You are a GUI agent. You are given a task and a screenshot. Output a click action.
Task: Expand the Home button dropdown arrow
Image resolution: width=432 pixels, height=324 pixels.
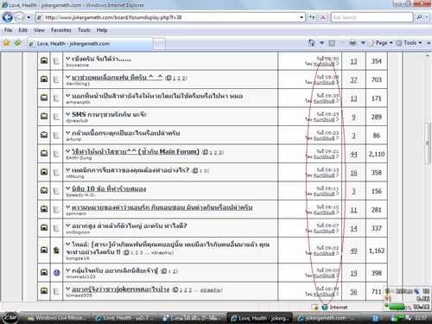pyautogui.click(x=321, y=43)
